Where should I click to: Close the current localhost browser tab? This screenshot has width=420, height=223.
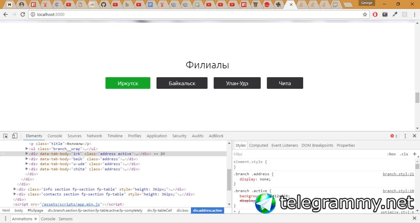click(x=291, y=5)
